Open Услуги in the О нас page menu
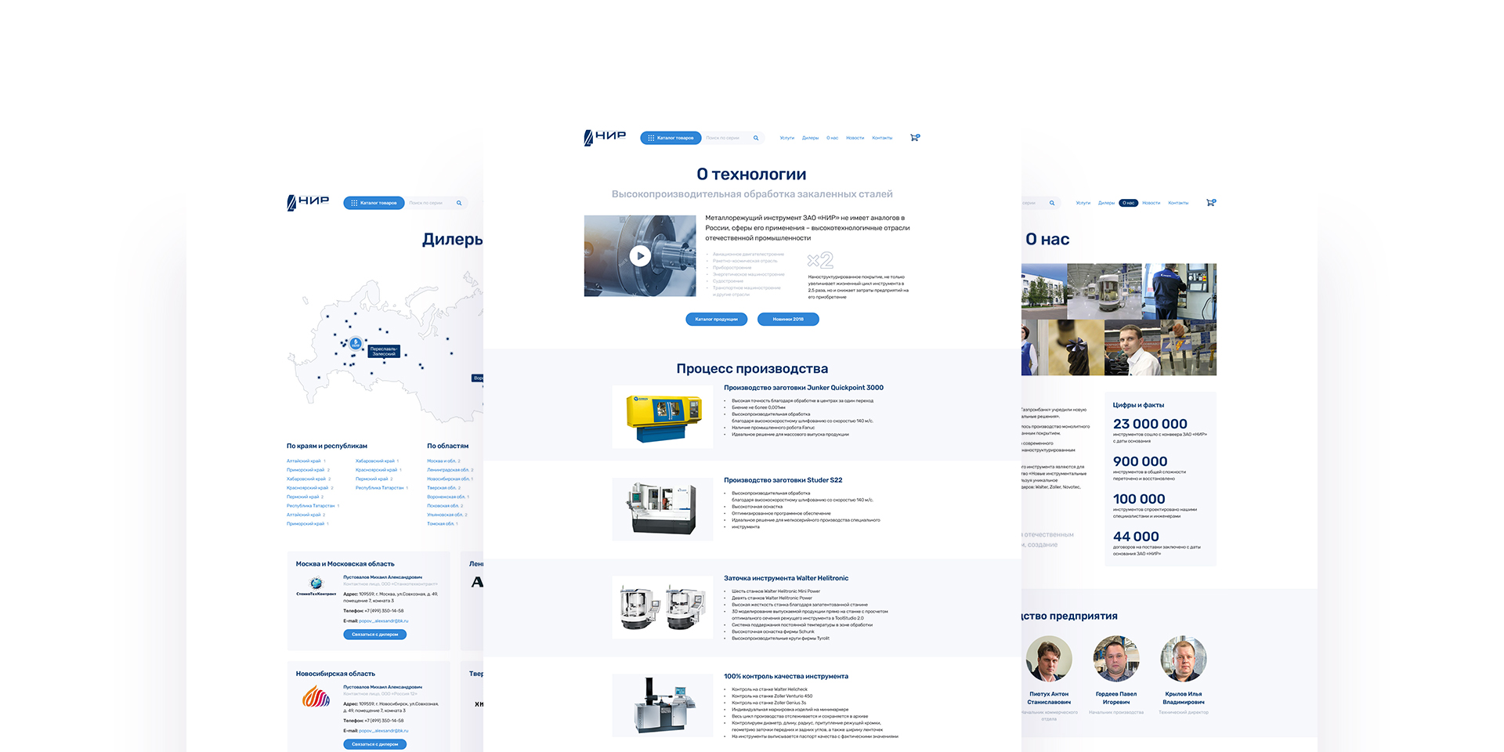Image resolution: width=1504 pixels, height=752 pixels. pos(1083,203)
